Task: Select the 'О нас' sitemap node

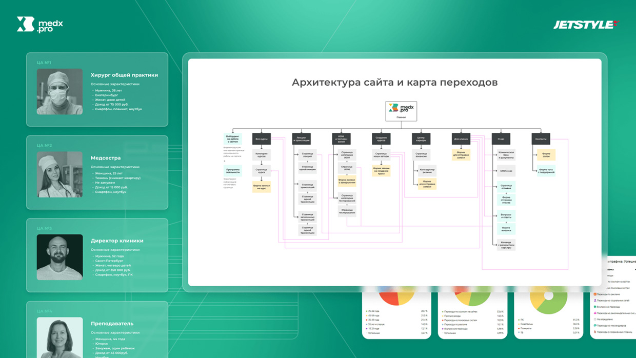Action: (501, 139)
